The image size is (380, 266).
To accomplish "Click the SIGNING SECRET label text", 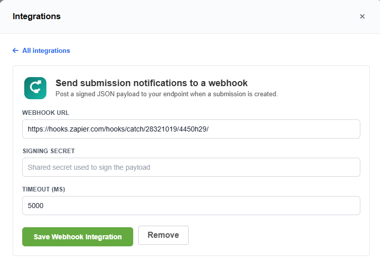I will click(49, 151).
